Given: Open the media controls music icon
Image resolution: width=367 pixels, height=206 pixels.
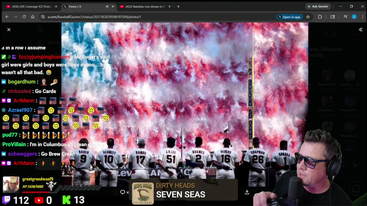Looking at the screenshot, I should click(x=345, y=17).
